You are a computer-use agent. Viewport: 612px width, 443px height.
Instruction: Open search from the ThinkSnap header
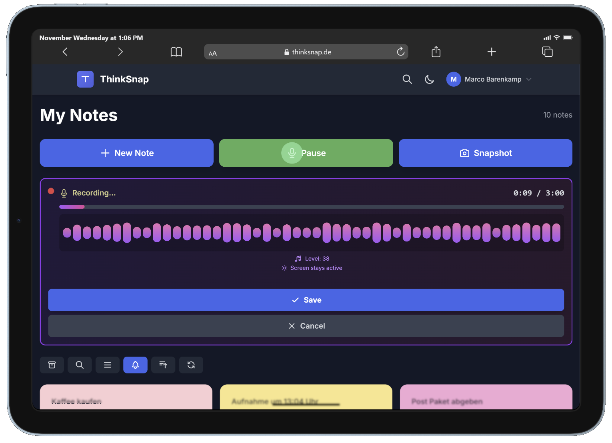click(407, 79)
